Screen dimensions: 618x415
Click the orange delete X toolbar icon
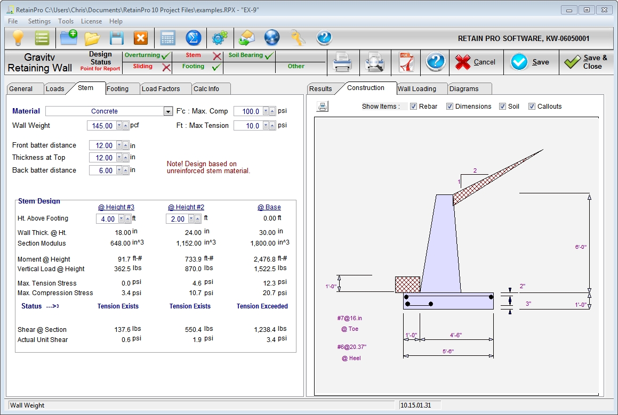(141, 38)
